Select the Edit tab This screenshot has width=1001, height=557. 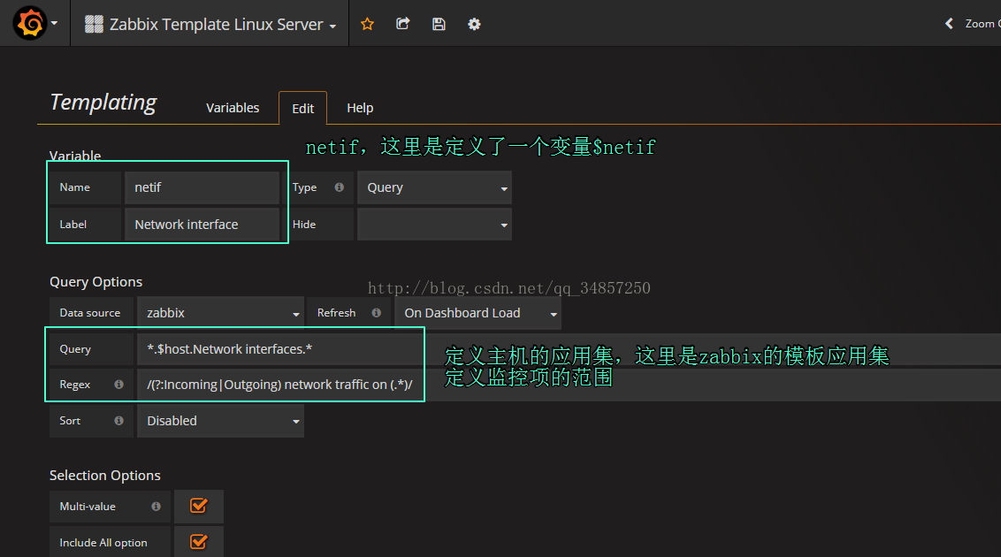pyautogui.click(x=302, y=109)
